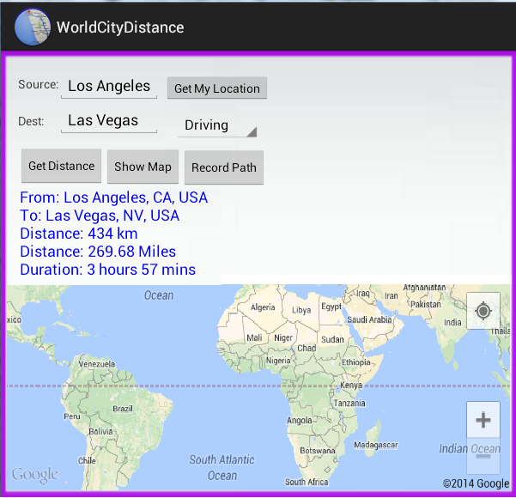Image resolution: width=516 pixels, height=498 pixels.
Task: Click the Pakistan label on the map
Action: click(x=426, y=305)
